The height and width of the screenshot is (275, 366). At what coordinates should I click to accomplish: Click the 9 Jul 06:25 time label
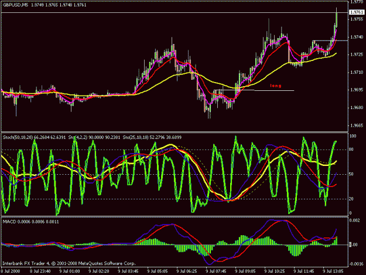point(187,271)
